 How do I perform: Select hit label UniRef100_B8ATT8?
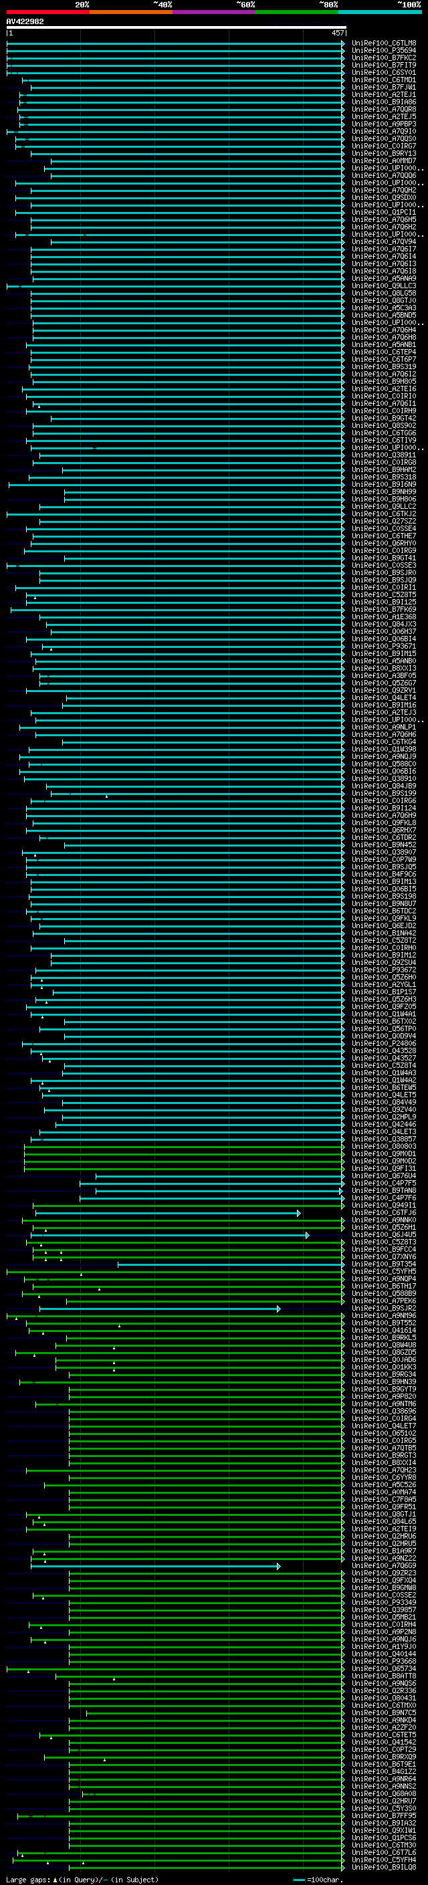point(383,1676)
